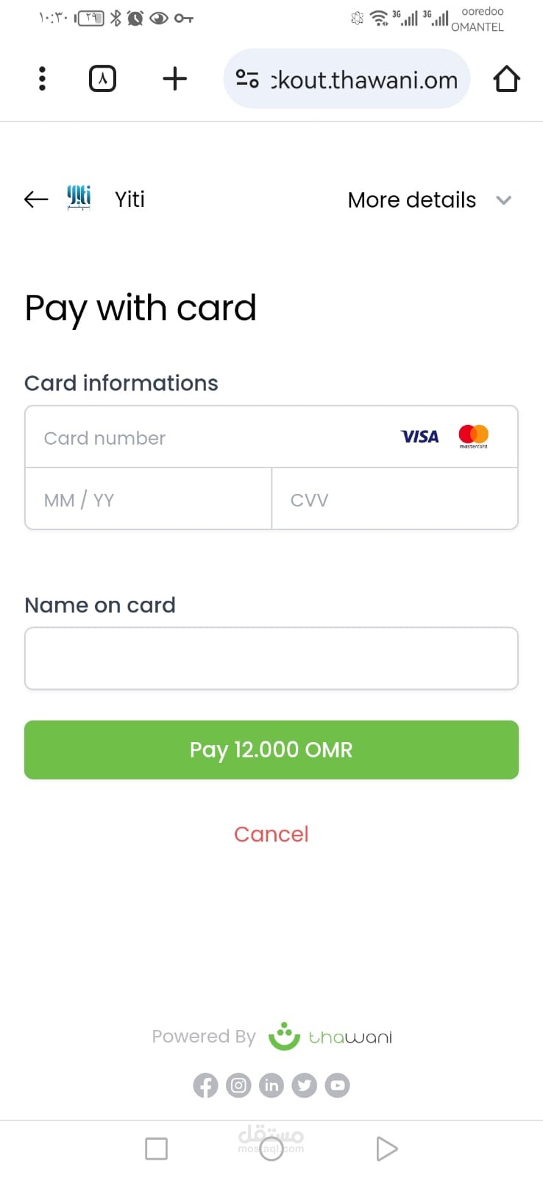Open the tab switcher showing open tabs
The width and height of the screenshot is (543, 1178).
click(102, 79)
